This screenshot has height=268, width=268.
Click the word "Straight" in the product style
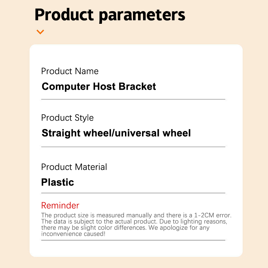click(x=61, y=133)
